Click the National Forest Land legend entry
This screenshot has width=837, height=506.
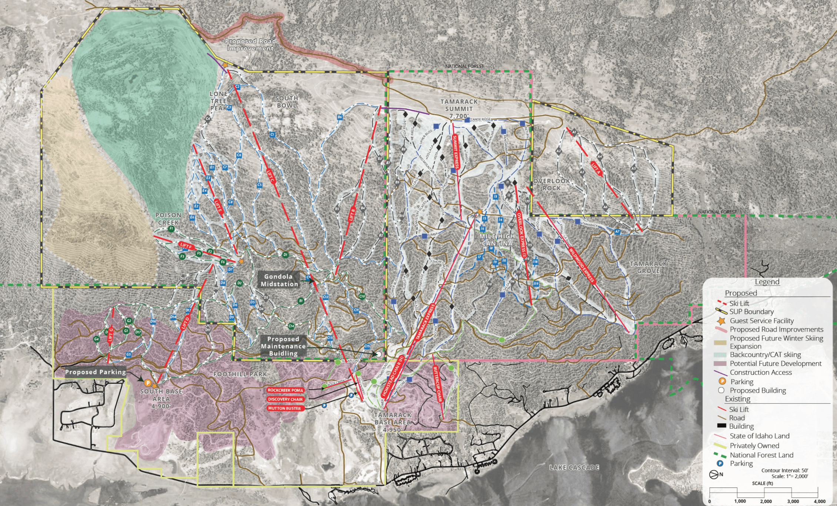754,455
